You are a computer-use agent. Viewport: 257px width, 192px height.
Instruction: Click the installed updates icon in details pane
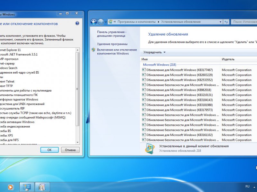(x=150, y=148)
